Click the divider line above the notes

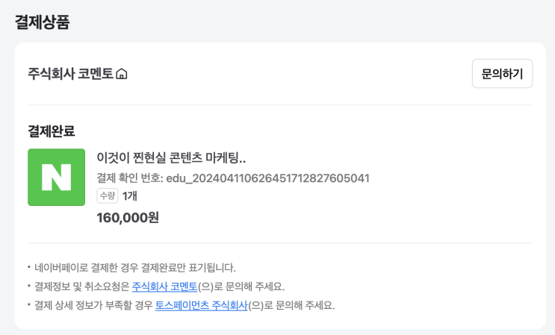(279, 243)
